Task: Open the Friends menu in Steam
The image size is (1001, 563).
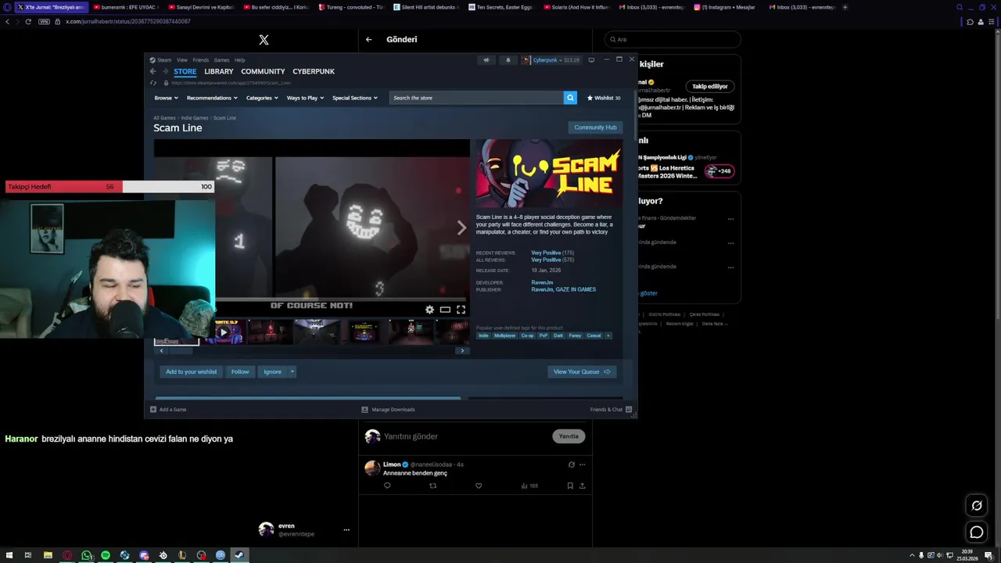Action: click(201, 59)
